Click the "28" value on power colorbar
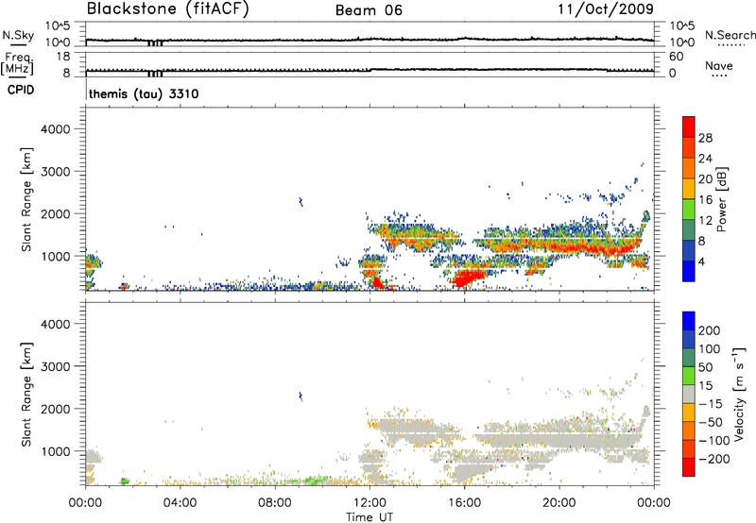Viewport: 756px width, 523px height. (705, 138)
